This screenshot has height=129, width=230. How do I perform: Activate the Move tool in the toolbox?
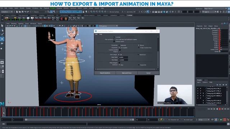pos(2,39)
